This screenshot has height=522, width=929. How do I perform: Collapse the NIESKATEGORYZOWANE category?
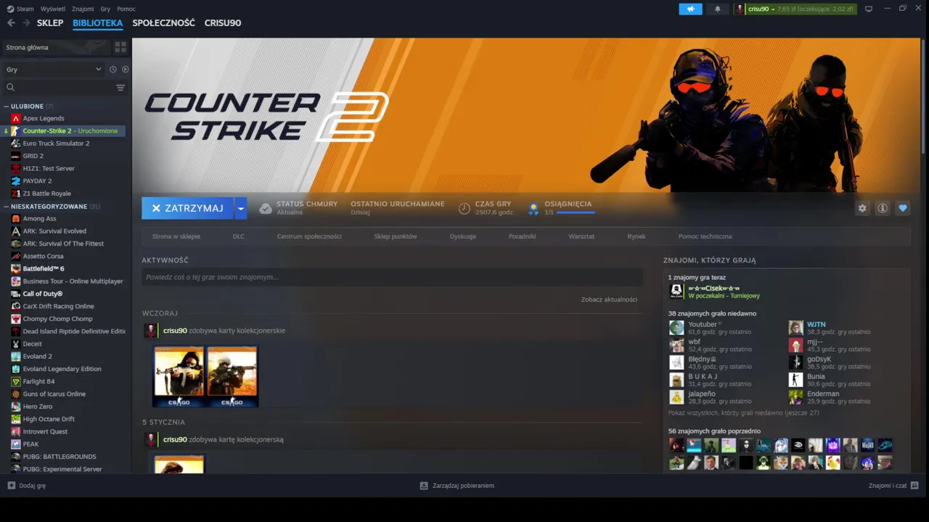6,207
